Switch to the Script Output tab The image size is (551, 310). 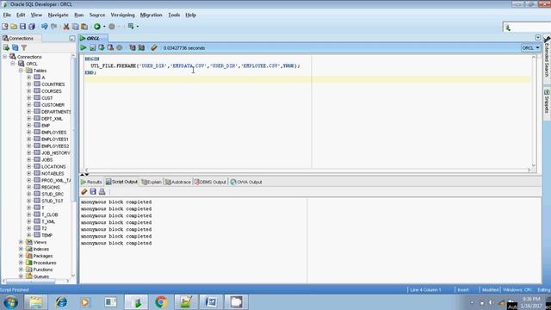(x=121, y=182)
